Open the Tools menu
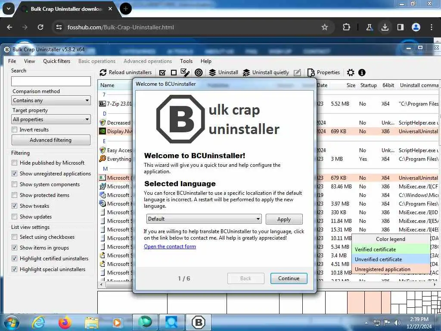Screen dimensions: 441x331 pos(186,61)
